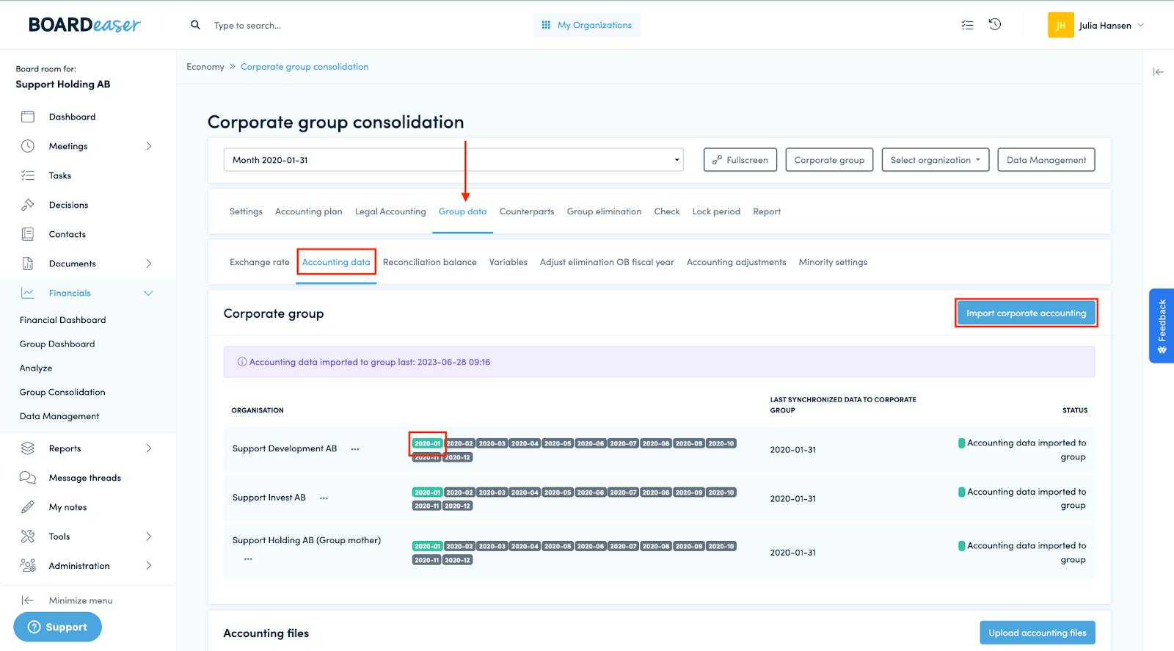Screen dimensions: 1174x651
Task: Expand the Meetings submenu chevron
Action: [x=148, y=146]
